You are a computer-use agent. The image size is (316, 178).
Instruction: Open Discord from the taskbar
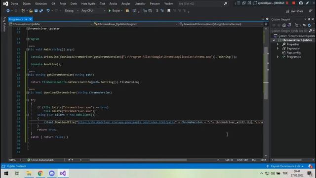[x=52, y=174]
